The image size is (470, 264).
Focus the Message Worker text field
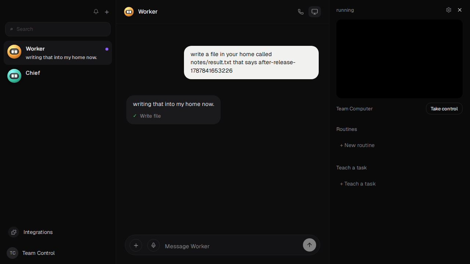click(231, 246)
